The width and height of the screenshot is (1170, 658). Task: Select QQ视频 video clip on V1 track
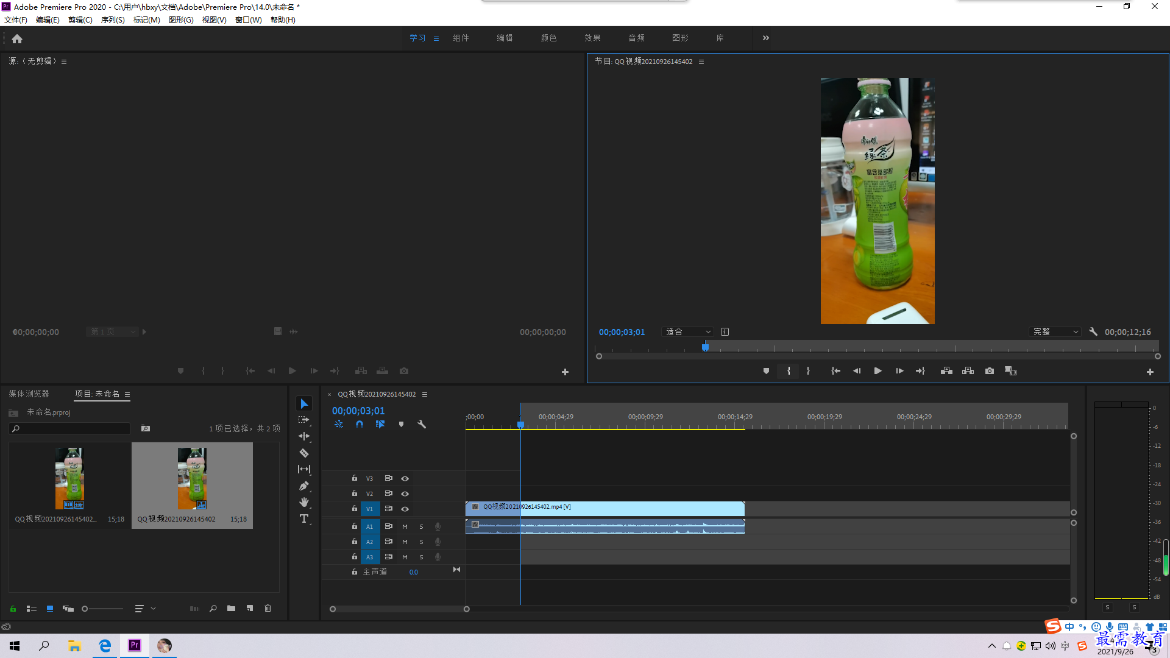(x=605, y=508)
